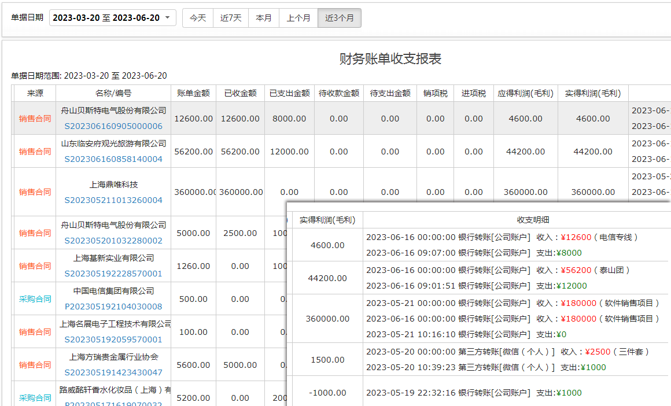This screenshot has height=406, width=671.
Task: Open contract link S202305192228570001
Action: pyautogui.click(x=113, y=274)
